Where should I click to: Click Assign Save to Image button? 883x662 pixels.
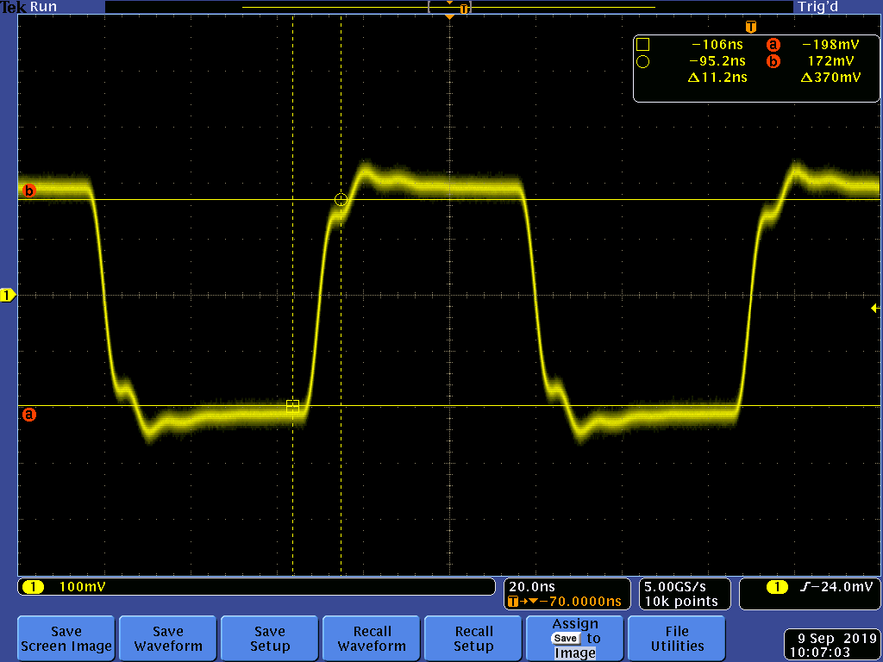574,639
